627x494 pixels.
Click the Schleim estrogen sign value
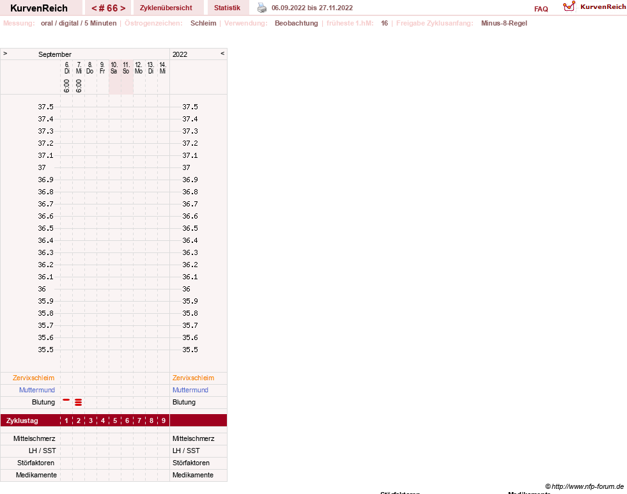[x=203, y=23]
